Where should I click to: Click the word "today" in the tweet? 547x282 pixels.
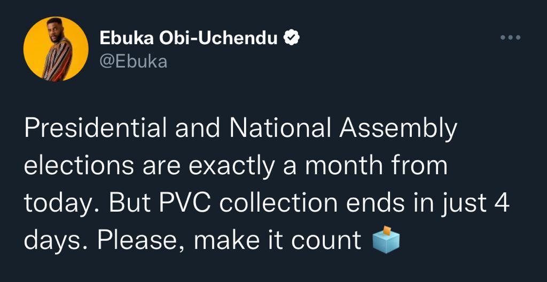pyautogui.click(x=57, y=204)
